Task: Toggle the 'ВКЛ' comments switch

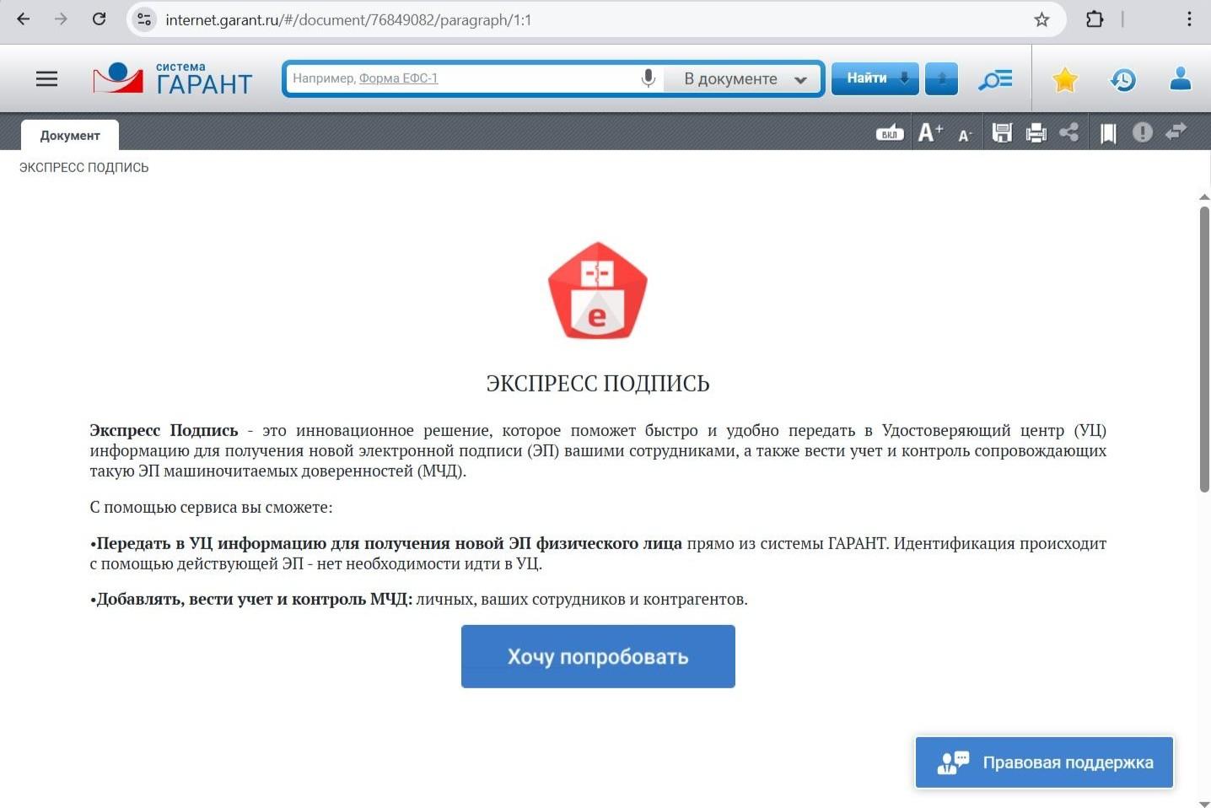Action: click(890, 132)
